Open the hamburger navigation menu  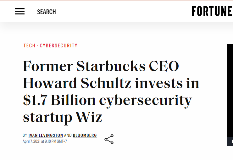point(20,11)
